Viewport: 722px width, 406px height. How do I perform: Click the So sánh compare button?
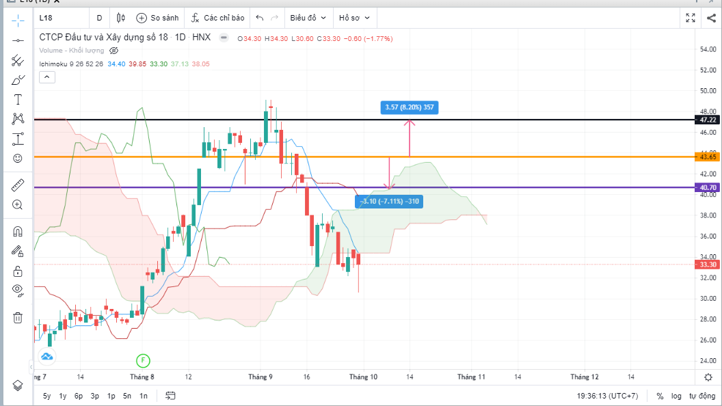coord(157,18)
